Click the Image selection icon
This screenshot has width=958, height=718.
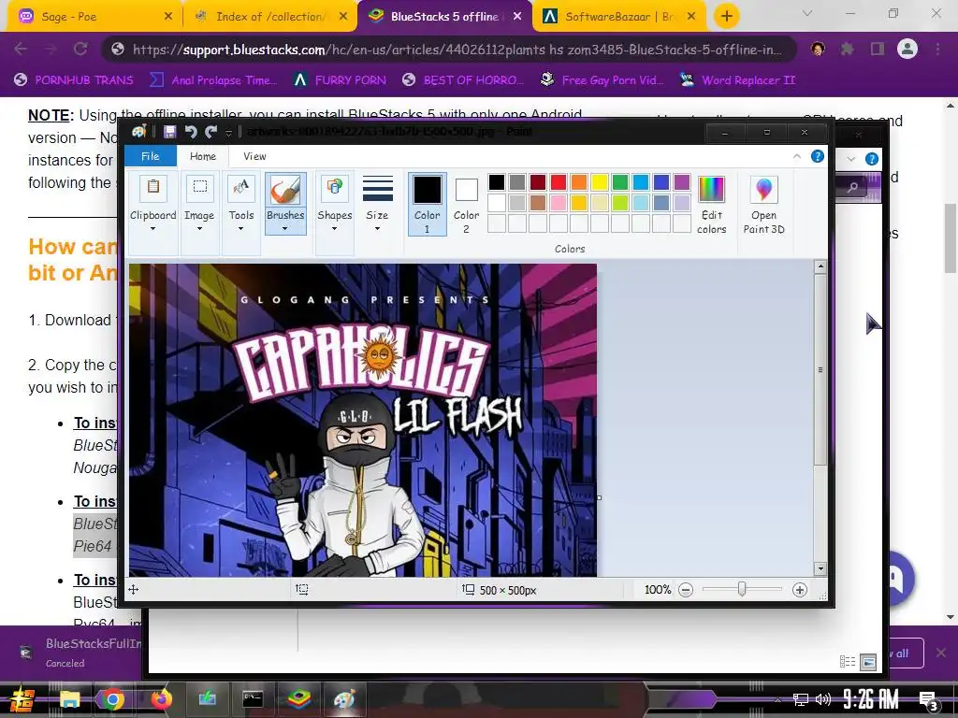(x=200, y=188)
